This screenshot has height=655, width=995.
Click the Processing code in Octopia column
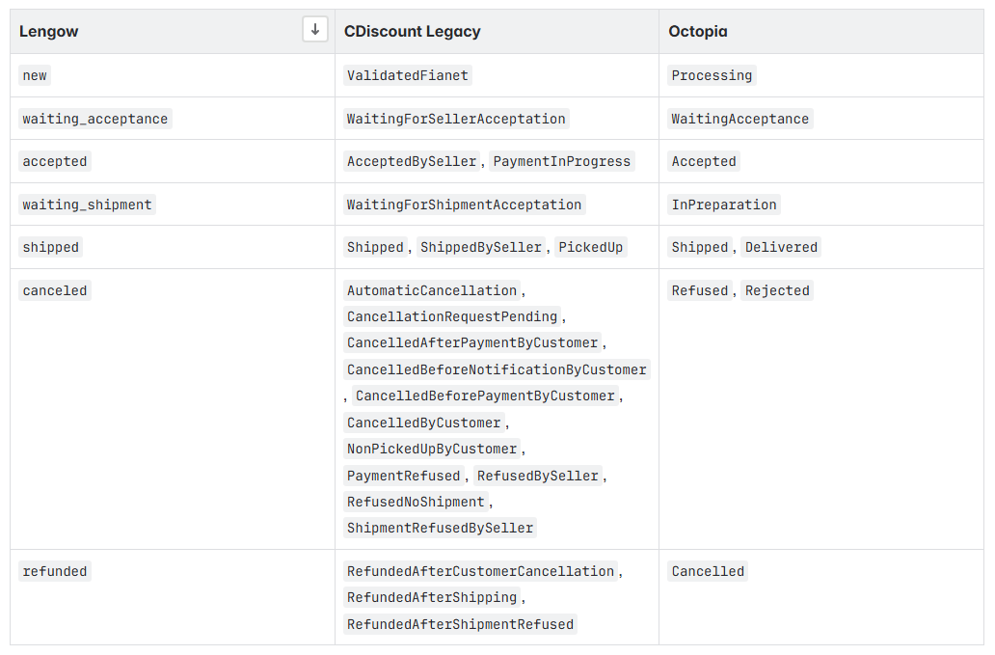coord(712,75)
